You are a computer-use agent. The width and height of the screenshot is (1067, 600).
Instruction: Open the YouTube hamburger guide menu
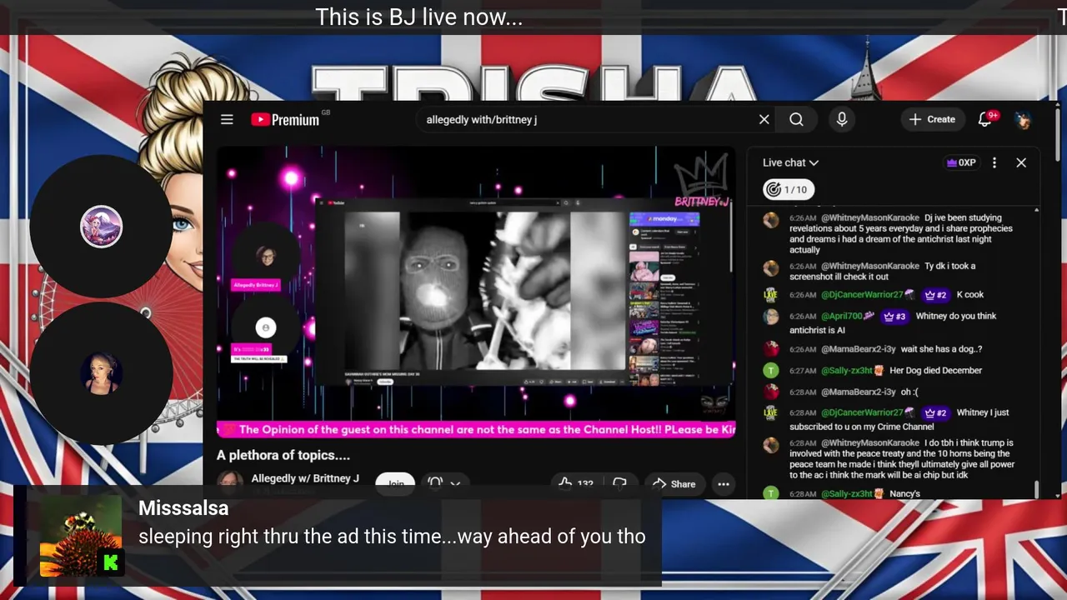[x=227, y=119]
